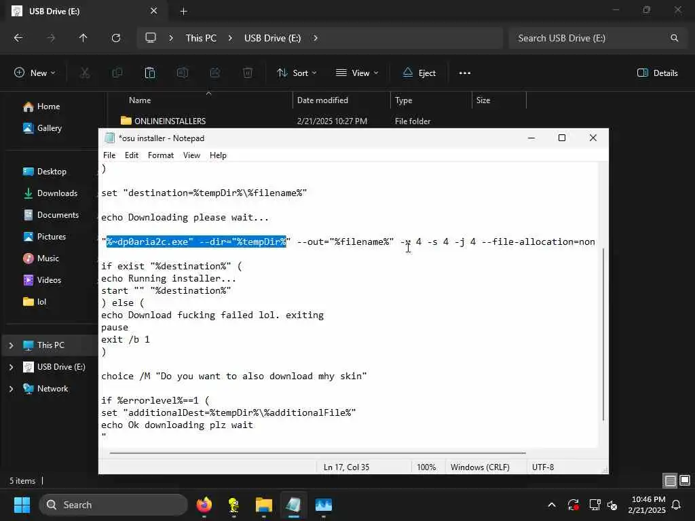The width and height of the screenshot is (695, 521).
Task: Expand the Network tree node
Action: click(x=11, y=389)
